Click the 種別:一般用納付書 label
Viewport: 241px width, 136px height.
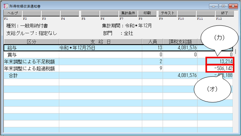27,26
